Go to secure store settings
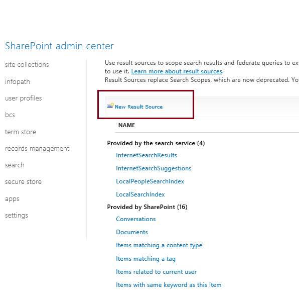Viewport: 299px width, 302px height. coord(23,181)
